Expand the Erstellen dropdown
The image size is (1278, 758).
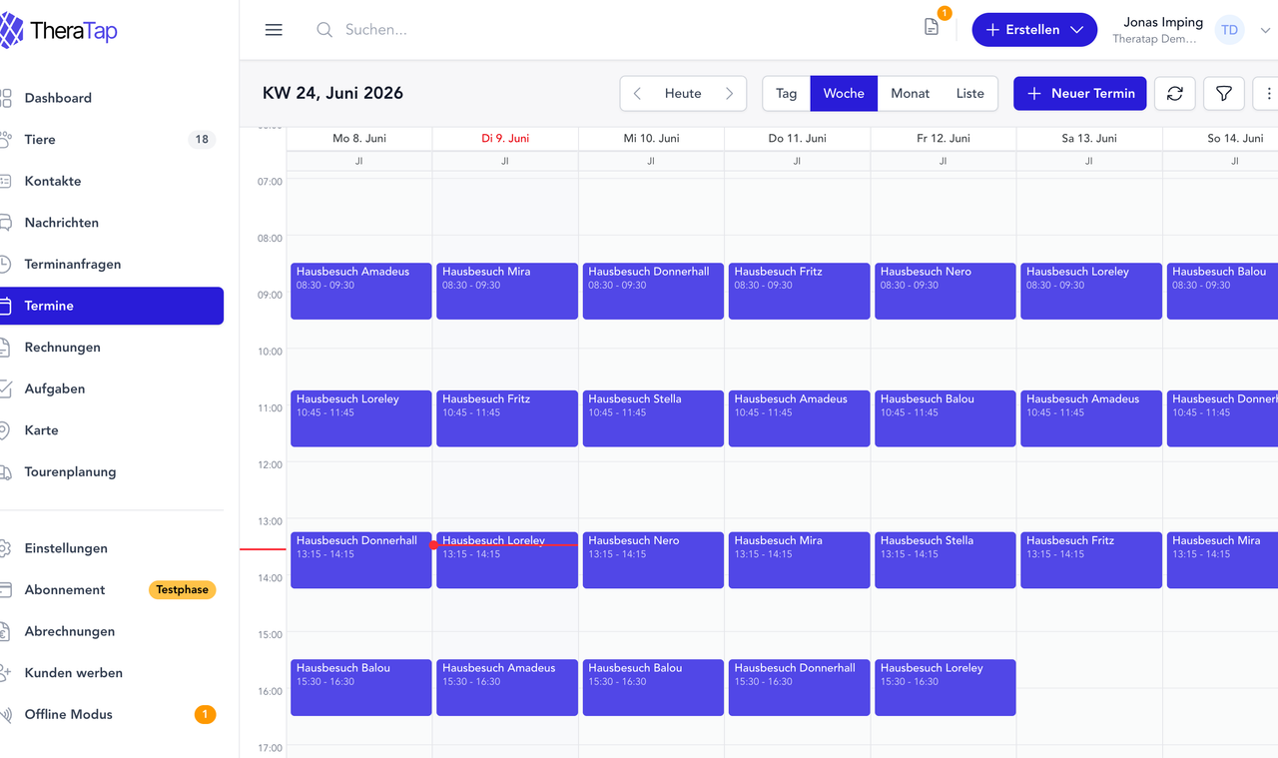point(1034,30)
